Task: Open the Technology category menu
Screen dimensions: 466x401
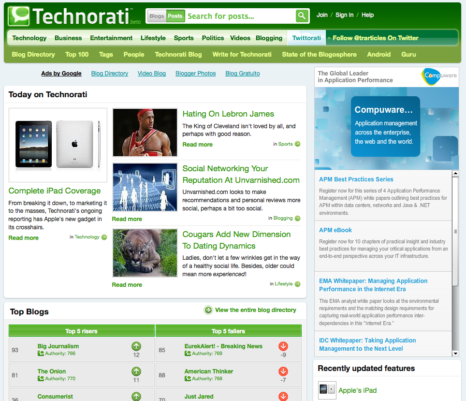Action: pos(29,38)
